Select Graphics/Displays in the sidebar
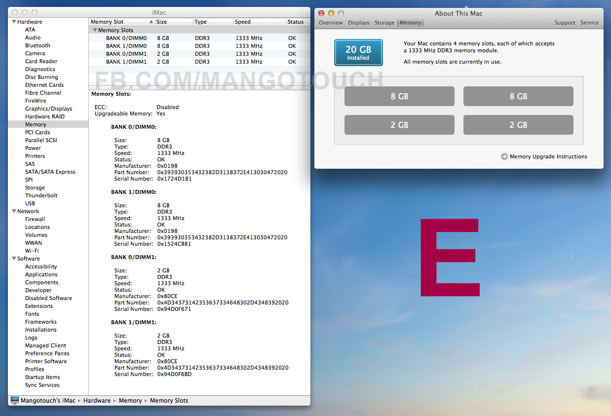Viewport: 611px width, 416px height. pyautogui.click(x=48, y=109)
